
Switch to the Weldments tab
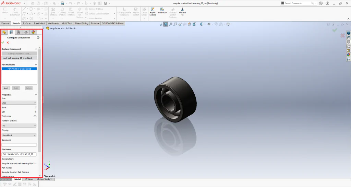click(53, 23)
